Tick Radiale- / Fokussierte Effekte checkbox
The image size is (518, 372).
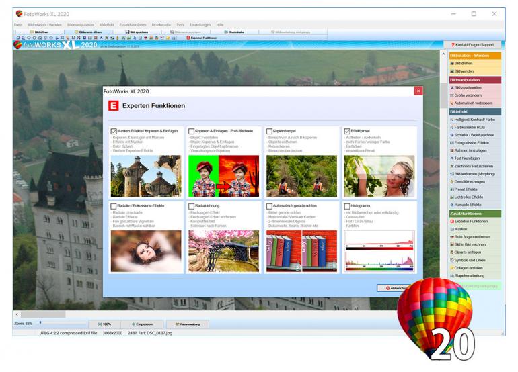click(114, 206)
